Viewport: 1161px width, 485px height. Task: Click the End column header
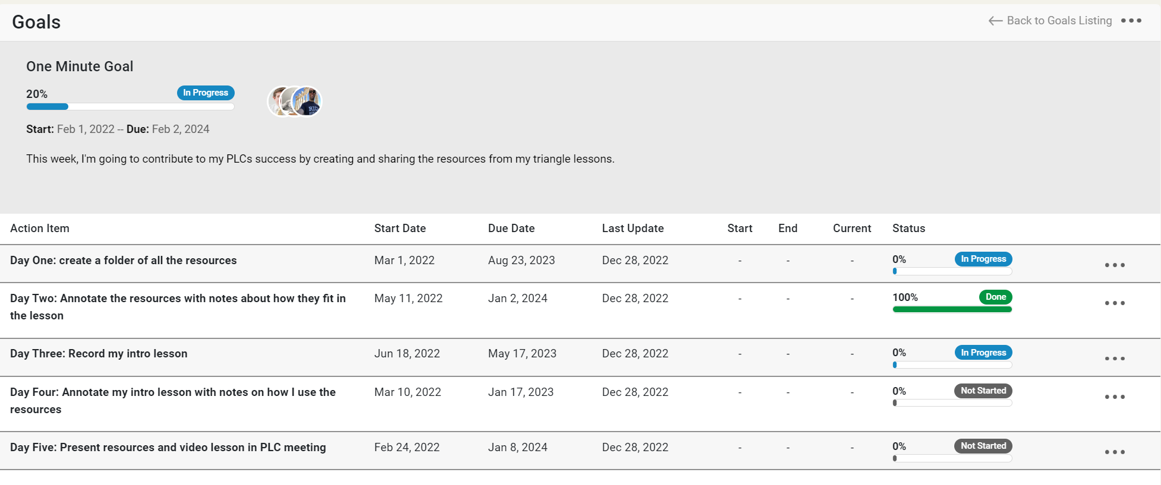[x=788, y=229]
